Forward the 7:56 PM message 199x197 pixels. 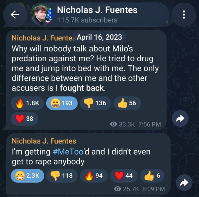click(x=180, y=118)
